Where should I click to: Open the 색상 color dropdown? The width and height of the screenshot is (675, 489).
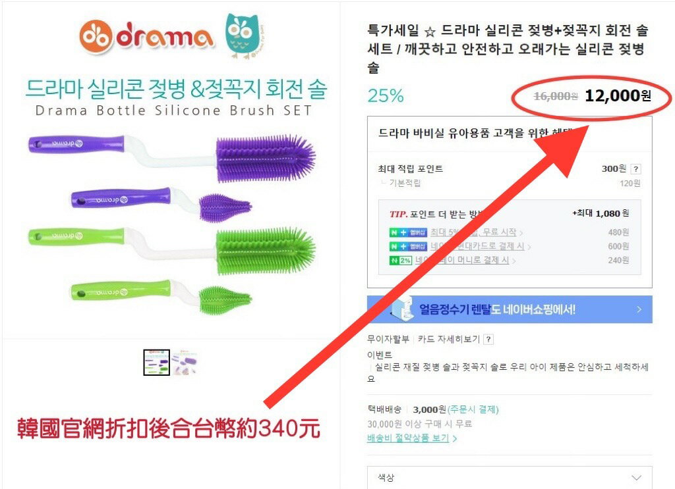(x=510, y=477)
